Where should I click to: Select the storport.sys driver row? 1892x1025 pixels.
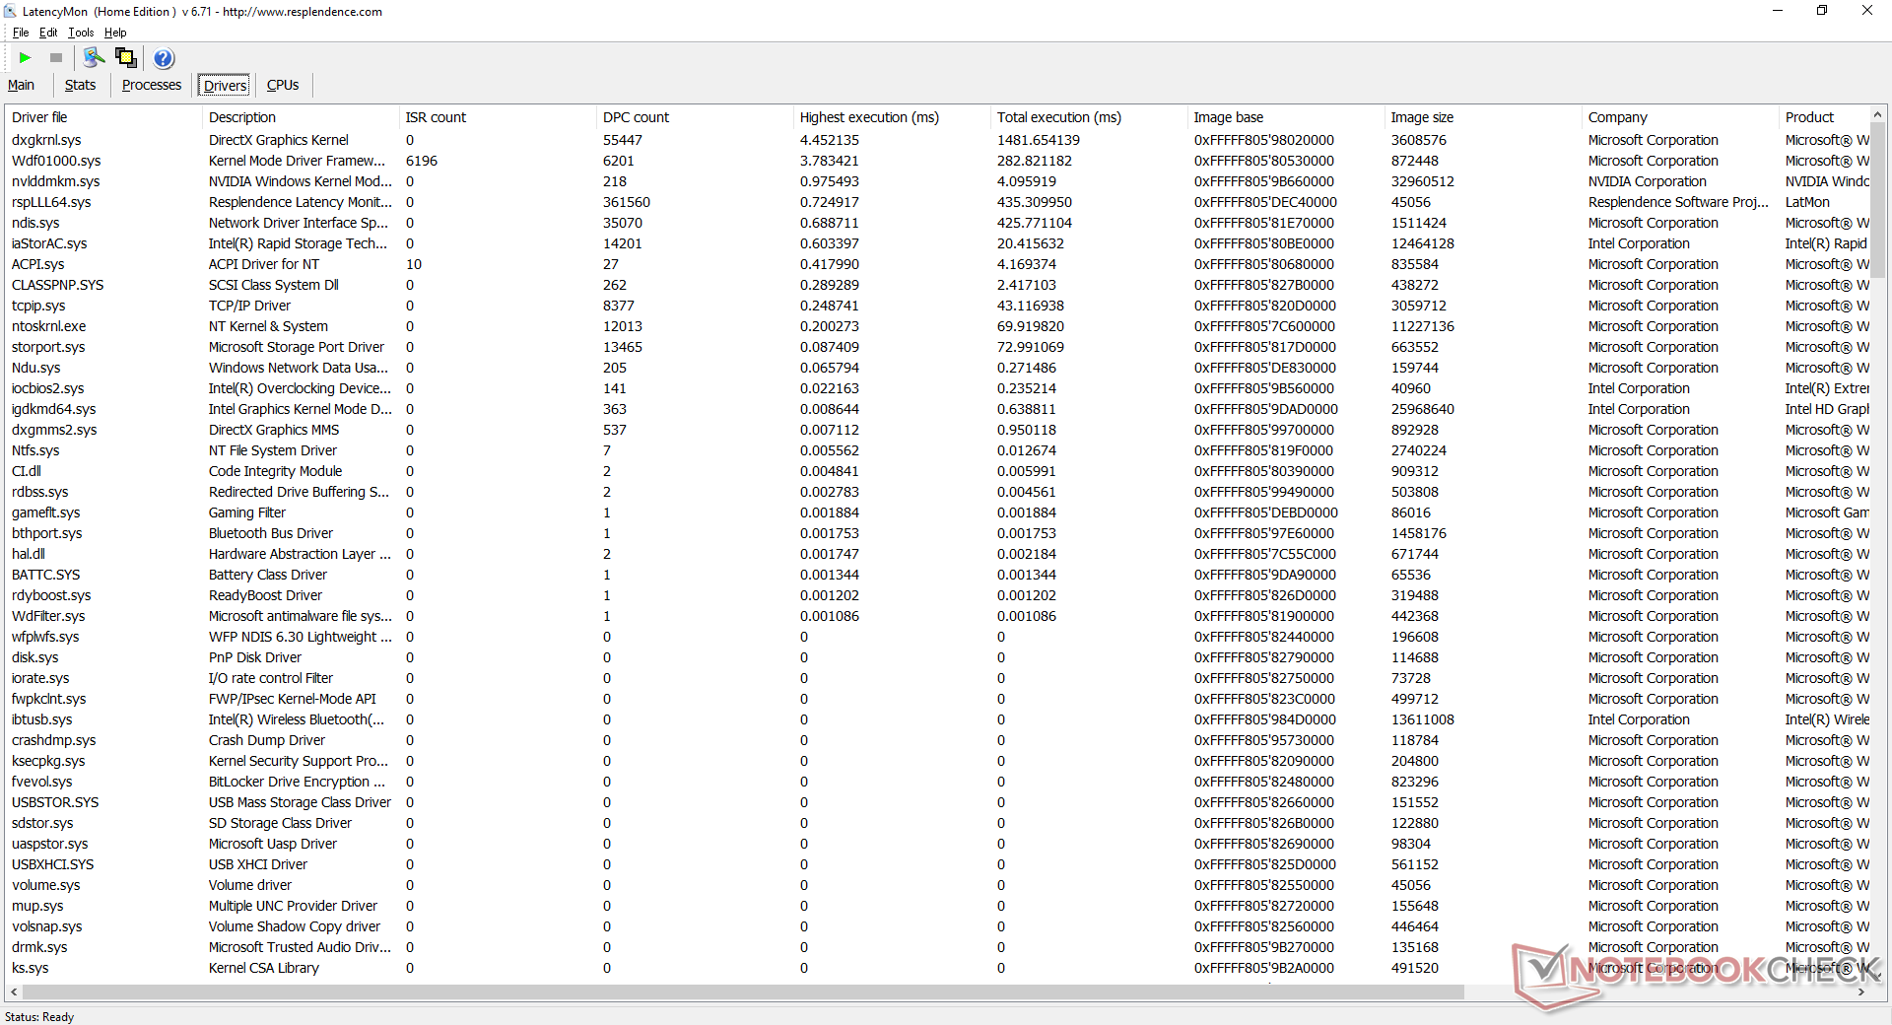tap(937, 347)
